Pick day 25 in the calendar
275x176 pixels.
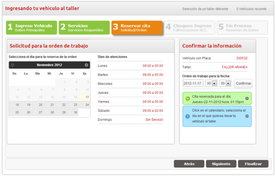coord(14,112)
